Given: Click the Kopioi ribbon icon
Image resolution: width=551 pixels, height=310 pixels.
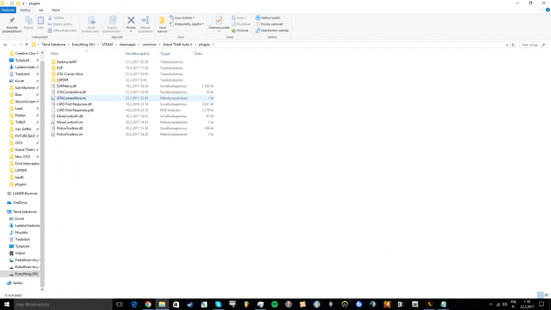Looking at the screenshot, I should coord(29,20).
